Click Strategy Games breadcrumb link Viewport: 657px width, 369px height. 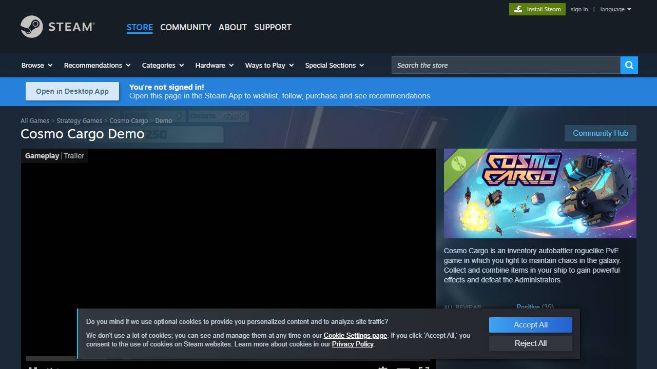pos(79,121)
